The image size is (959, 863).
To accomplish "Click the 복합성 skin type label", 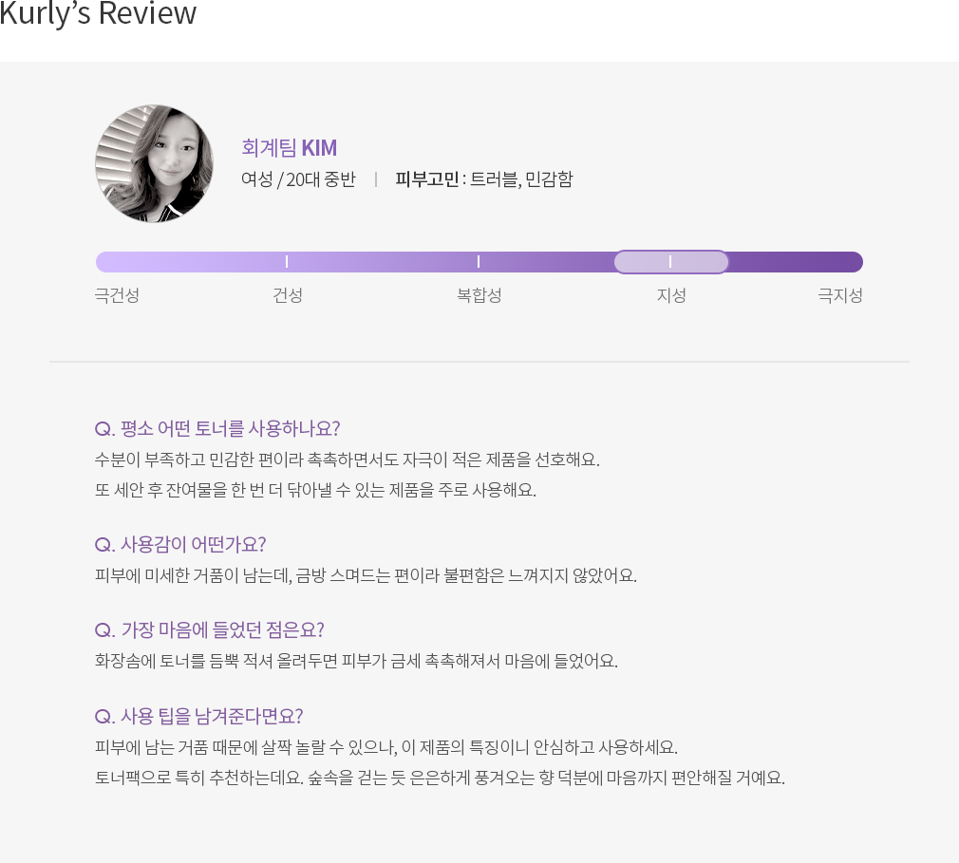I will 479,295.
